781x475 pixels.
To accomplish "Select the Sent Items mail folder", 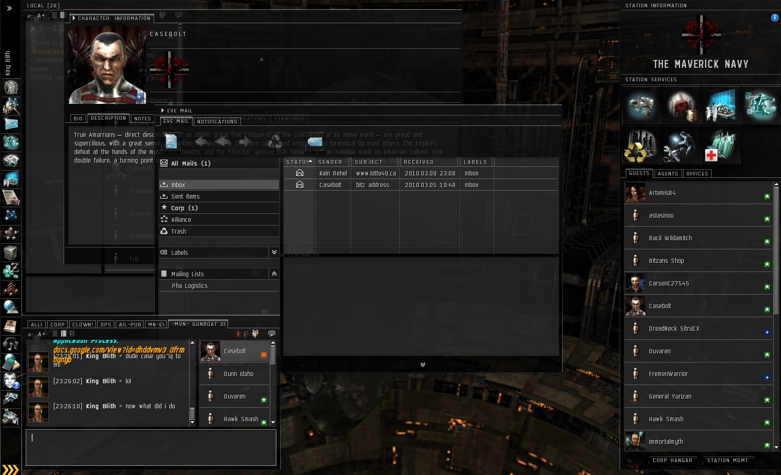I will (219, 196).
